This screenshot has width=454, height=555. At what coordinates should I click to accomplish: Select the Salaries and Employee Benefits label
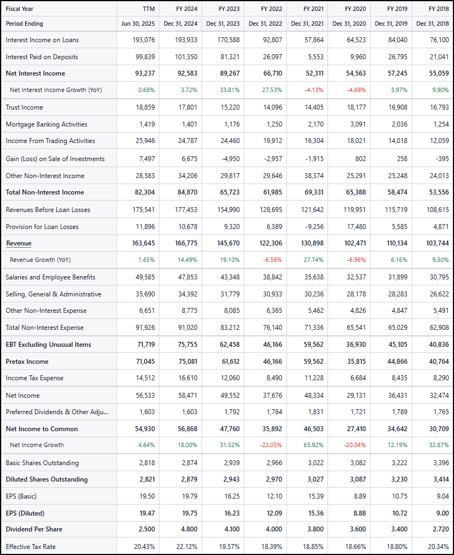click(50, 277)
